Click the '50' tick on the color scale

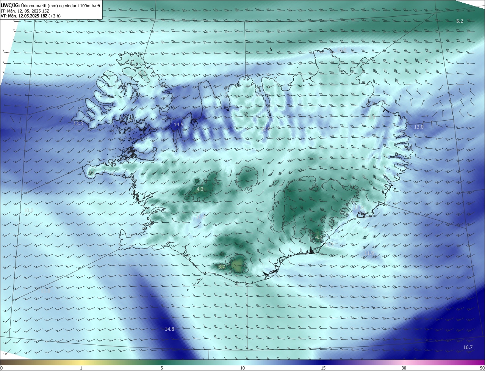482,368
